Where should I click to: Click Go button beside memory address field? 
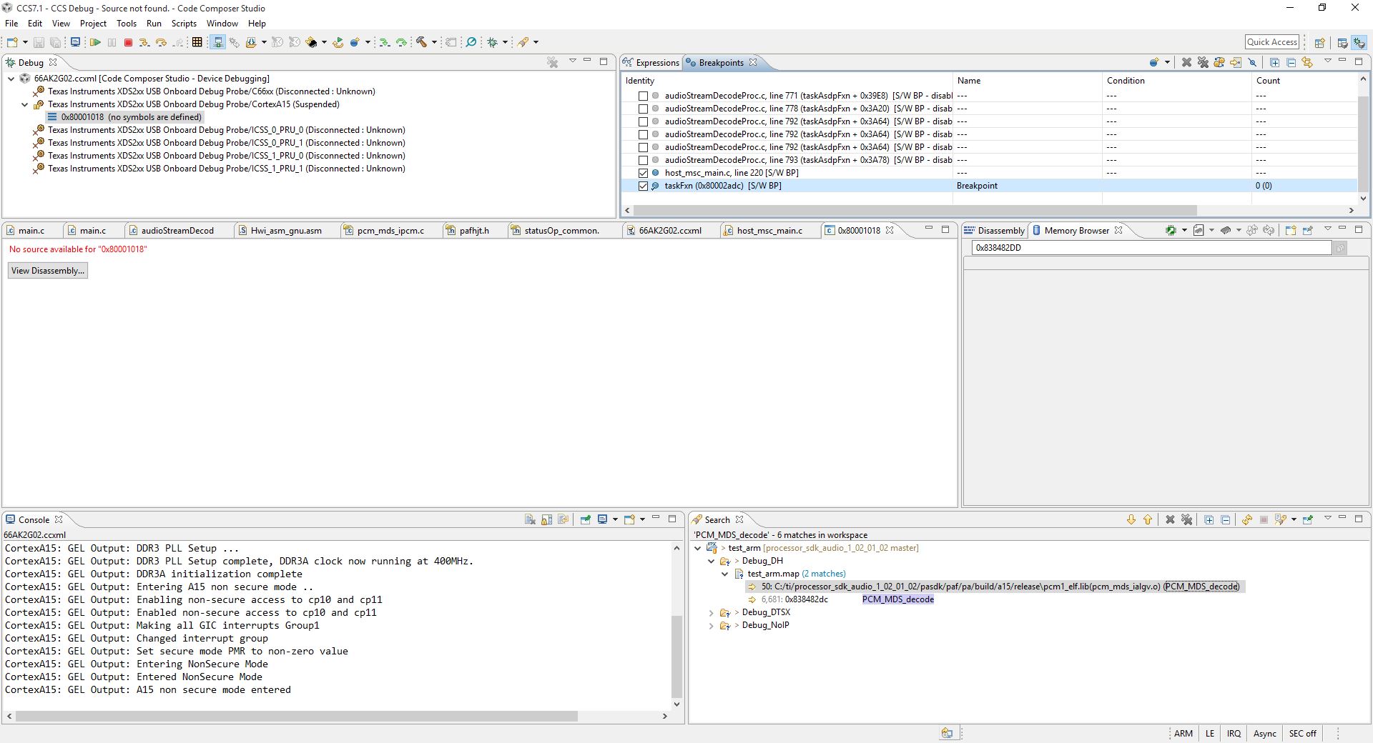tap(1340, 248)
